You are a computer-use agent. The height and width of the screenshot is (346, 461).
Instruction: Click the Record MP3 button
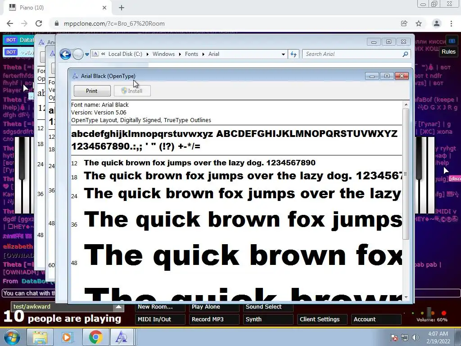214,319
